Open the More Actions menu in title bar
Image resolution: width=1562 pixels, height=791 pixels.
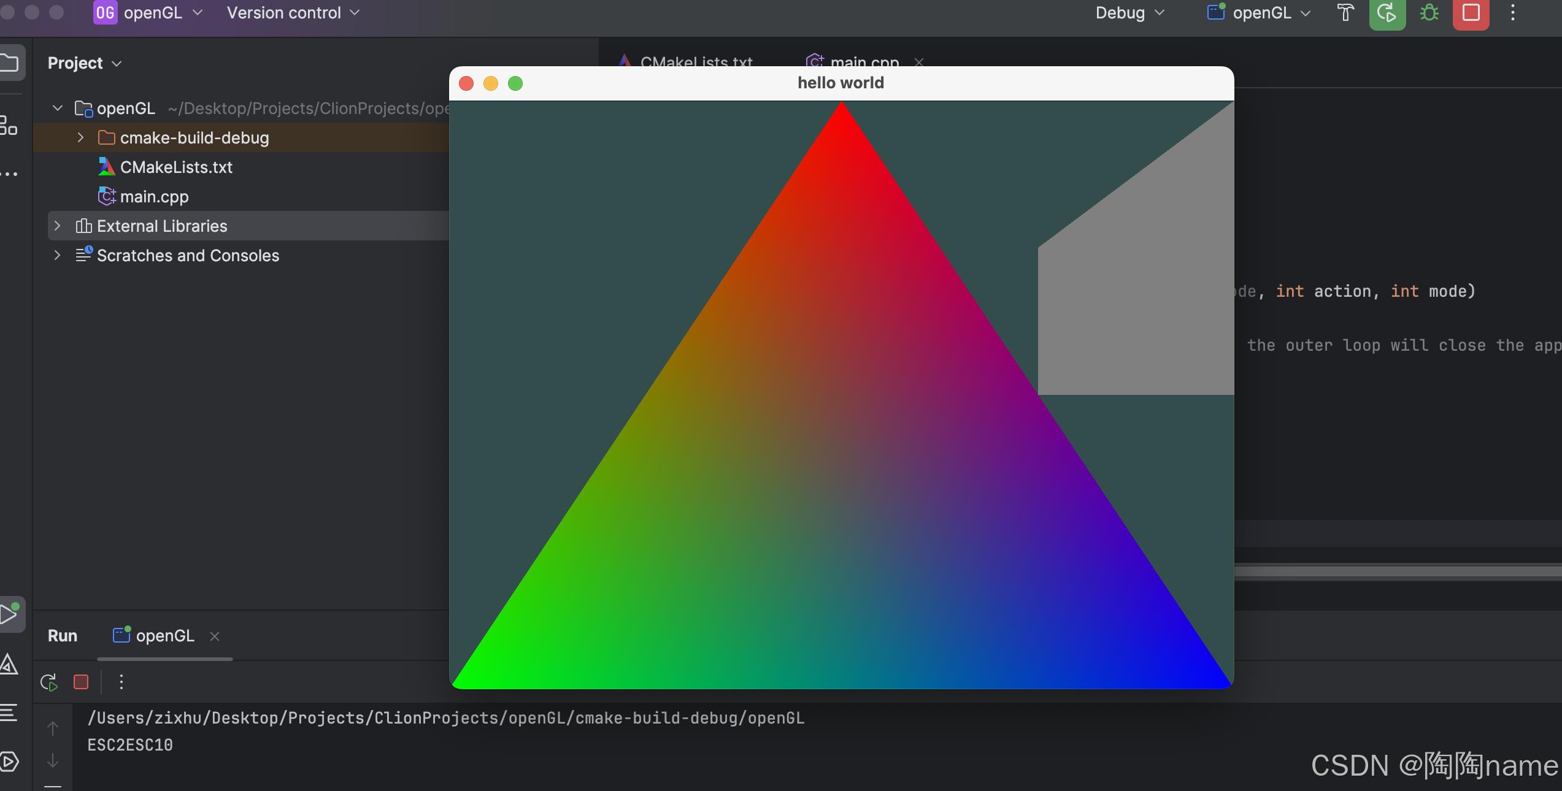(1512, 13)
